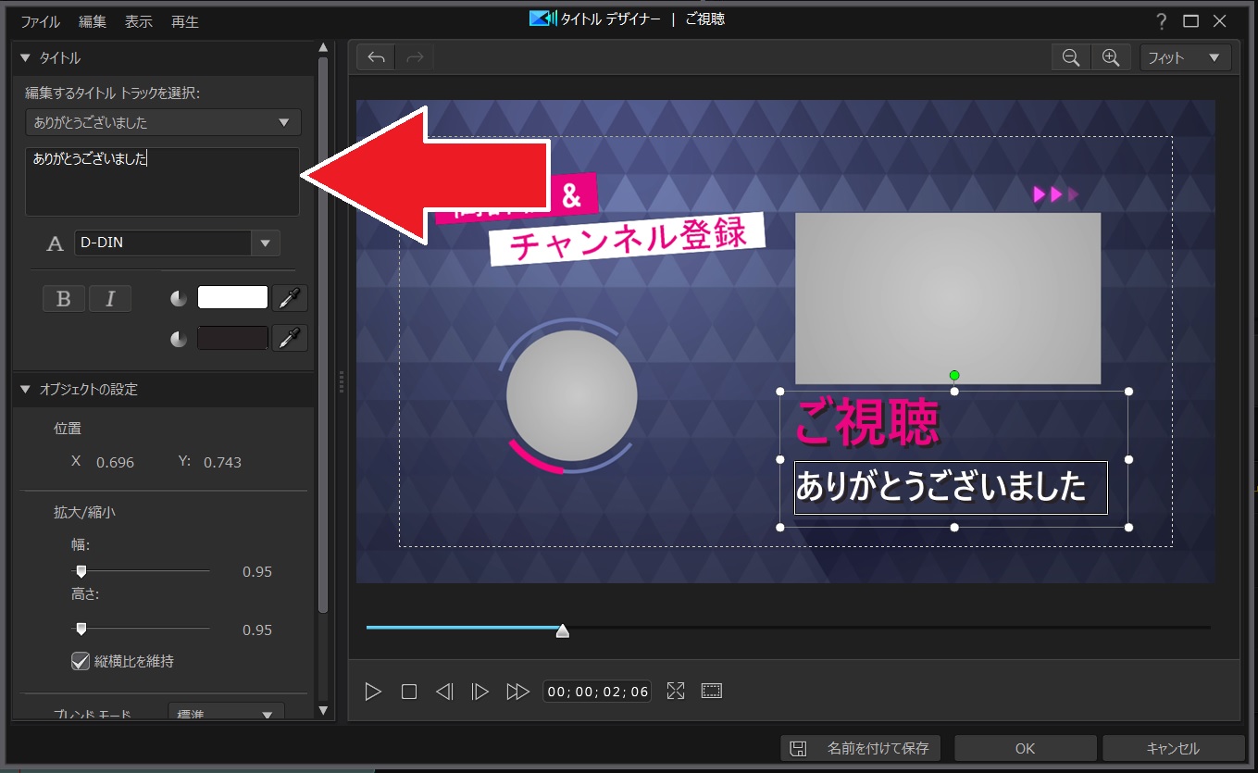Collapse the タイトル section

25,58
